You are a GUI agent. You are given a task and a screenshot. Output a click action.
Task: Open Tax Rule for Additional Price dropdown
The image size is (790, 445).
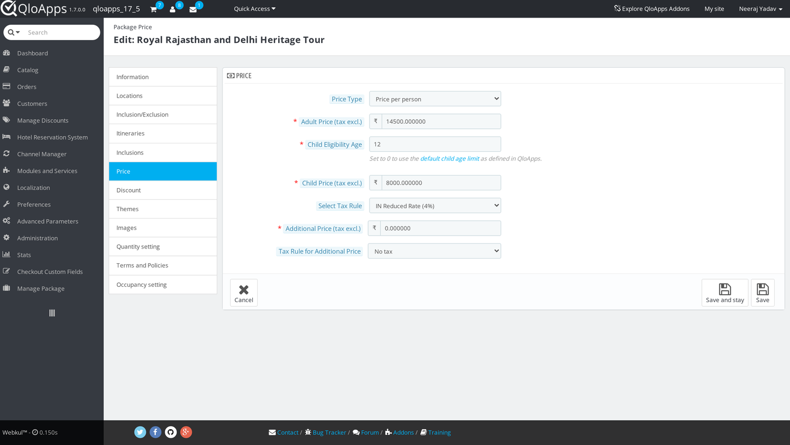(x=434, y=251)
